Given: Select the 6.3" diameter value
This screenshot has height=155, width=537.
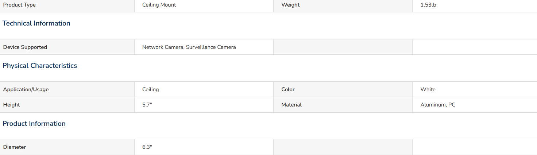Looking at the screenshot, I should pos(147,147).
